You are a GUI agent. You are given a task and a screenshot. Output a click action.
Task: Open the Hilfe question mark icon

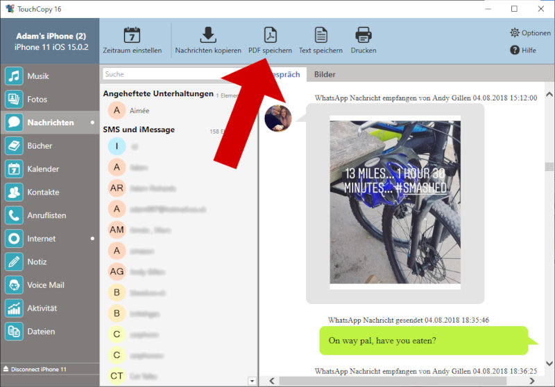(x=515, y=50)
